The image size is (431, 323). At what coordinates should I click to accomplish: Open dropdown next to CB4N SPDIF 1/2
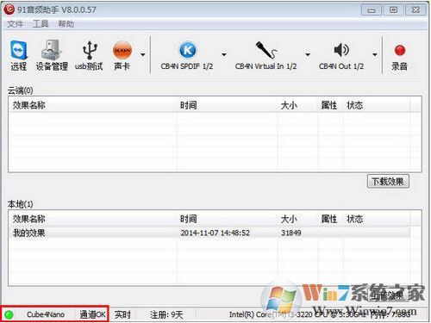pos(224,54)
